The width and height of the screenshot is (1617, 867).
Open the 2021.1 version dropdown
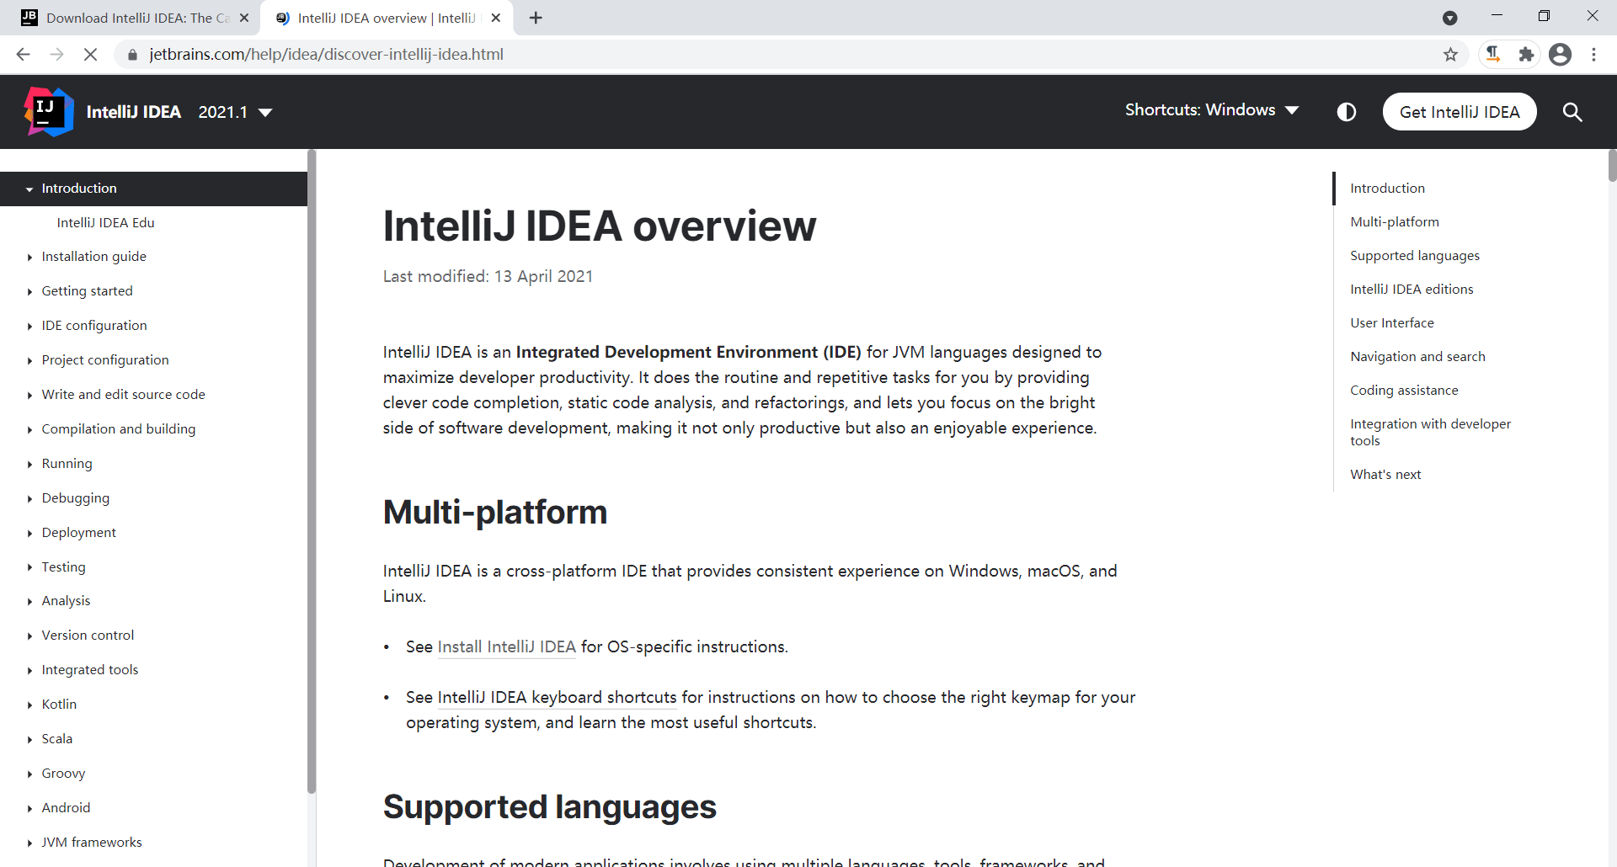[x=235, y=112]
